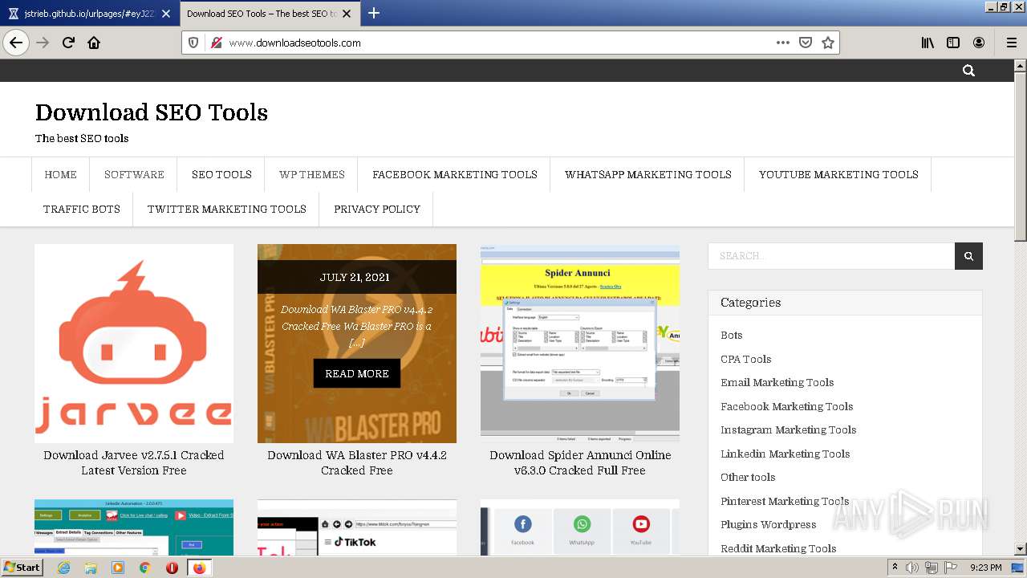1027x578 pixels.
Task: Submit sidebar search with magnifier button
Action: pos(968,256)
